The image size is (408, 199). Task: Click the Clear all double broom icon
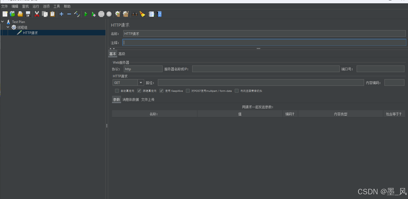[x=126, y=14]
